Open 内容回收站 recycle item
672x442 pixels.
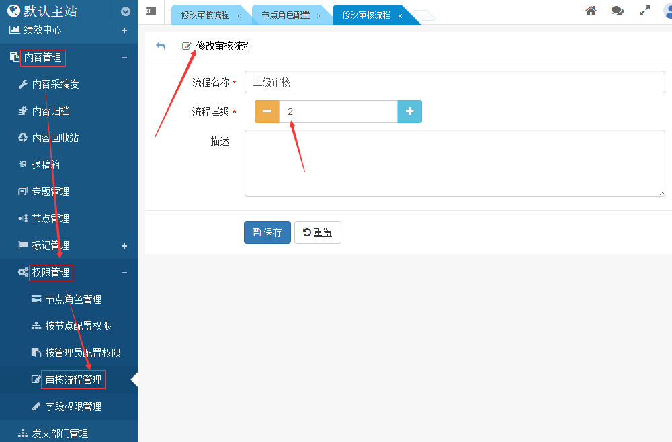pos(55,138)
